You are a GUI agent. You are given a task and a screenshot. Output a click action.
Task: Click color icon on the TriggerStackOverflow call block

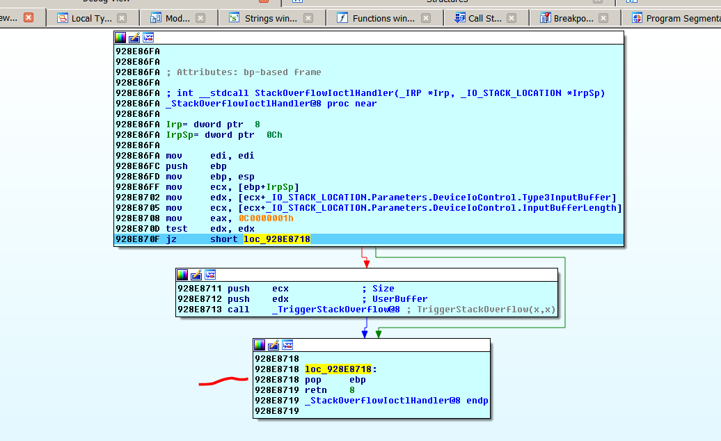click(182, 275)
